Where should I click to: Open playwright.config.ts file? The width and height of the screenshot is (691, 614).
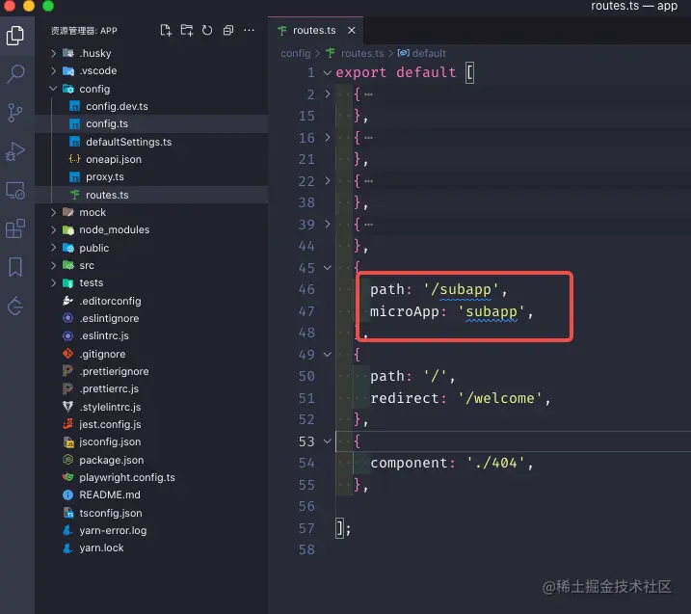(151, 477)
